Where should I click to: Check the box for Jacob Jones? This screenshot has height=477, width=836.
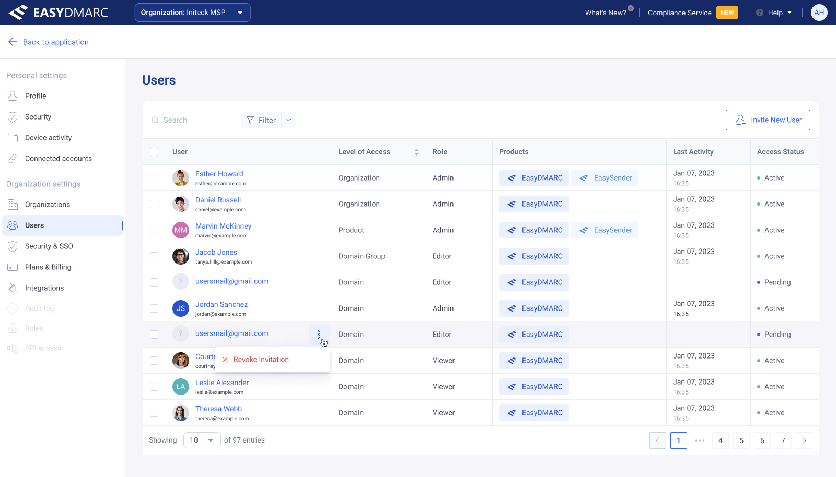tap(154, 256)
